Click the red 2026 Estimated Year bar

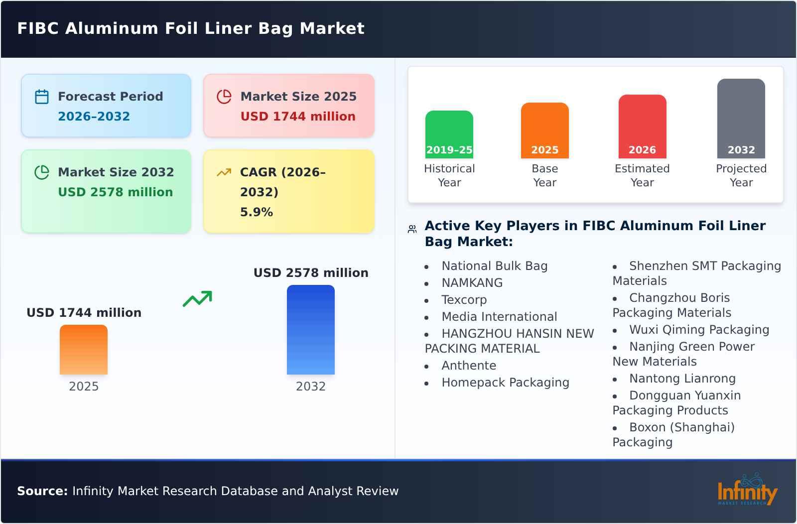point(642,127)
